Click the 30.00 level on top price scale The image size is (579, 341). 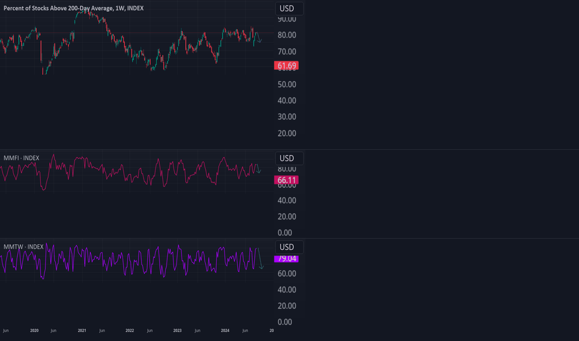pyautogui.click(x=287, y=117)
